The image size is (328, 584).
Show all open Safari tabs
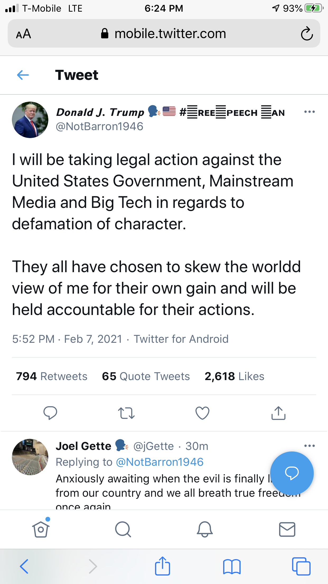(301, 567)
